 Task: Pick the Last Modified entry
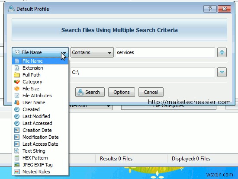40,116
